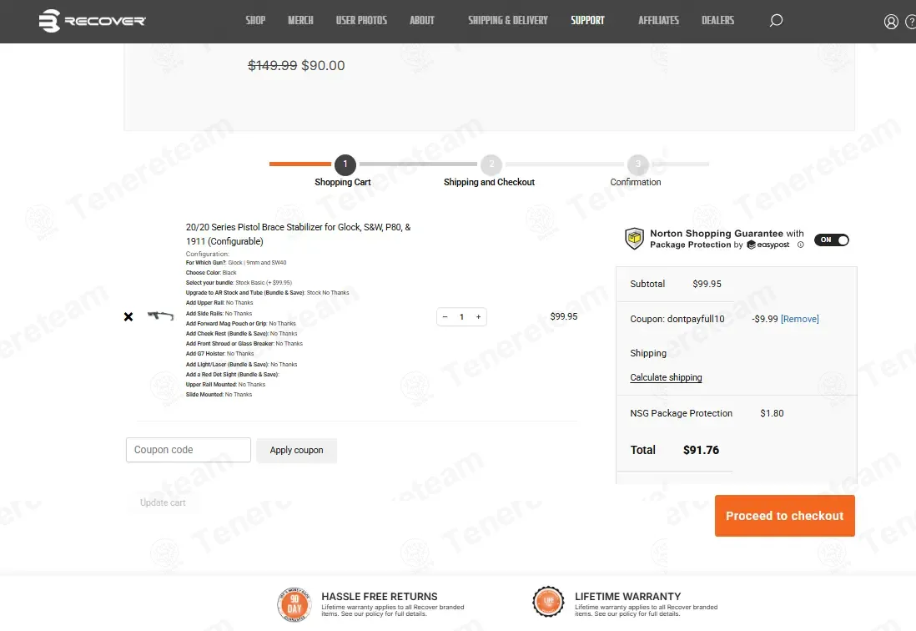Go to Shipping & Delivery menu item

click(508, 20)
